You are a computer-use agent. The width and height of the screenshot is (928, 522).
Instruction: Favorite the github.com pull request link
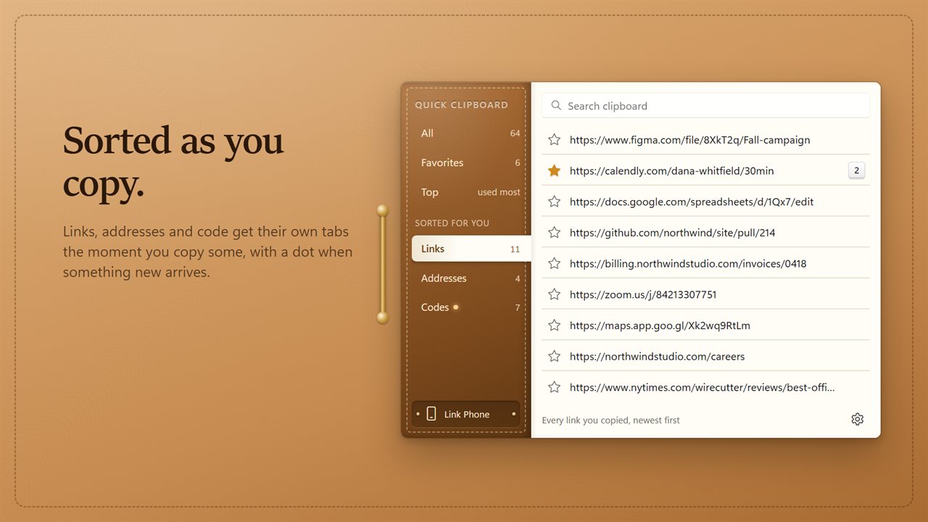554,233
